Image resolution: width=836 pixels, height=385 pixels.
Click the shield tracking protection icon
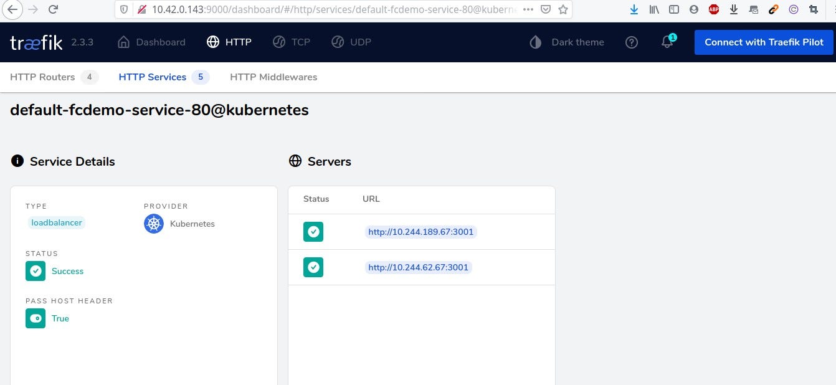(124, 9)
